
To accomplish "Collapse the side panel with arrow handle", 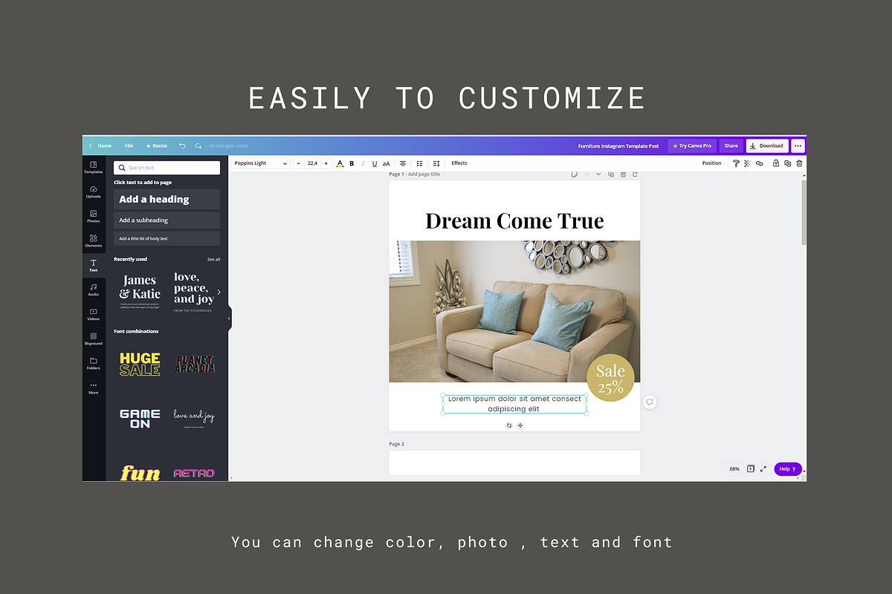I will point(229,318).
